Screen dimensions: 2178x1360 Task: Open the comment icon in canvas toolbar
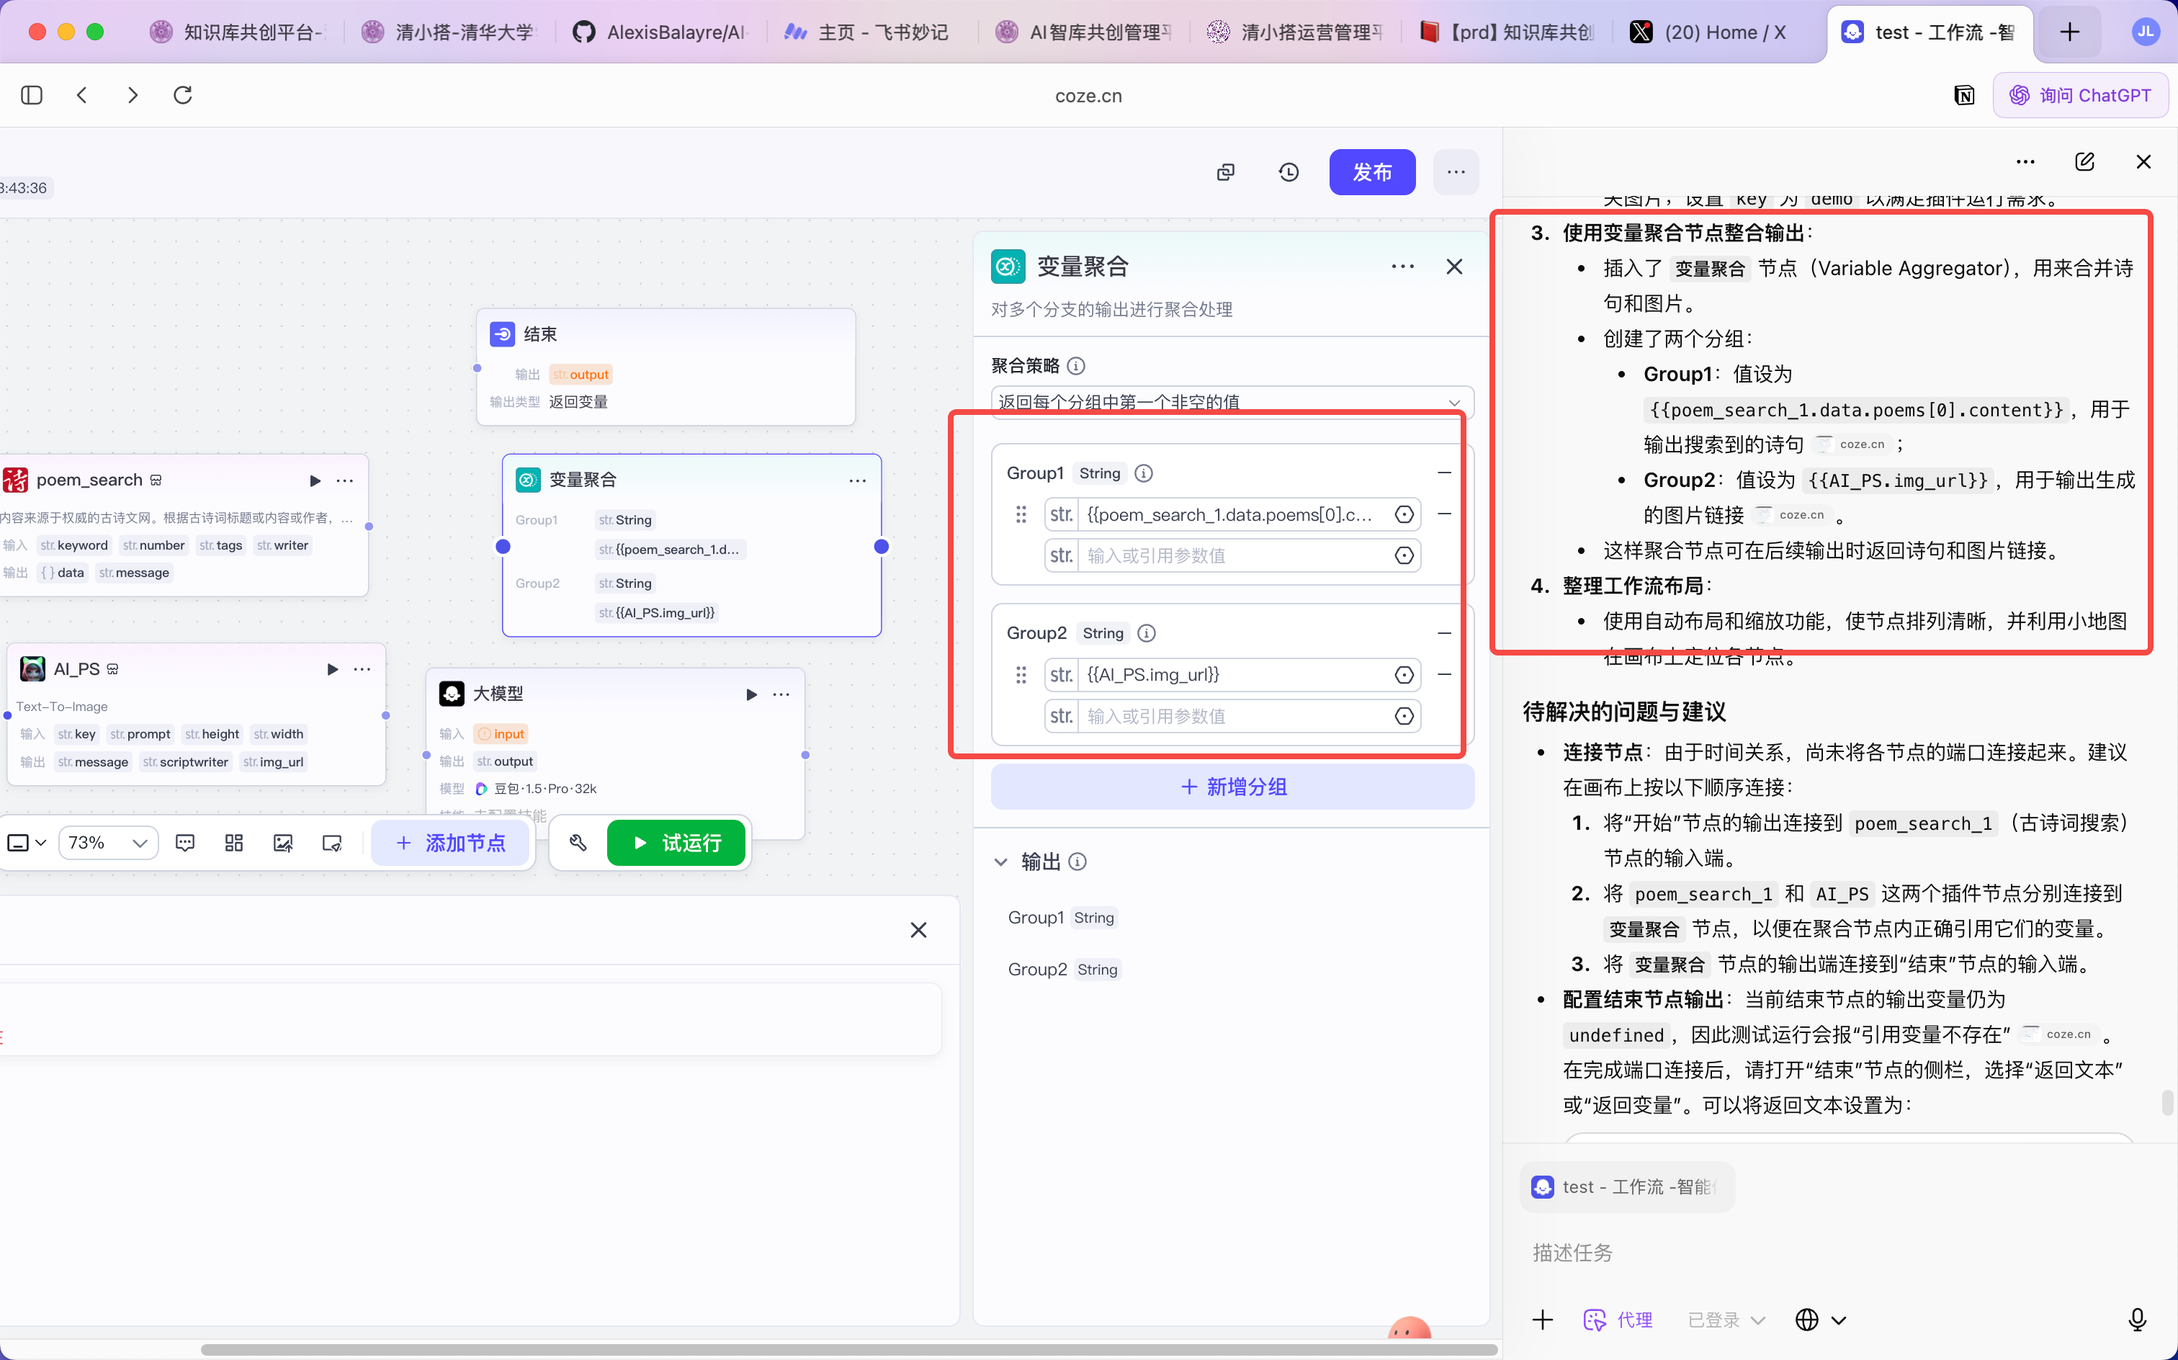[185, 843]
